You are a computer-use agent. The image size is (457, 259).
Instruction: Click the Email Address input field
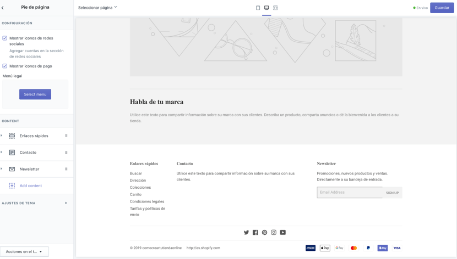pyautogui.click(x=349, y=193)
